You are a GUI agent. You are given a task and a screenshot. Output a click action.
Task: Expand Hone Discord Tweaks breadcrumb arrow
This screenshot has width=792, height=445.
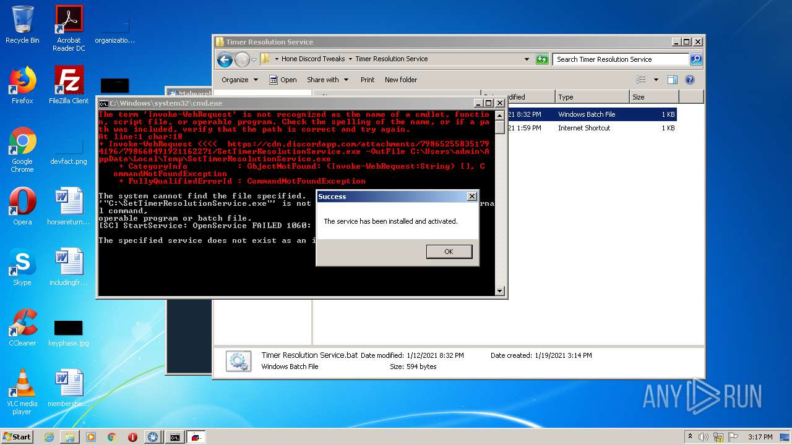pyautogui.click(x=350, y=59)
